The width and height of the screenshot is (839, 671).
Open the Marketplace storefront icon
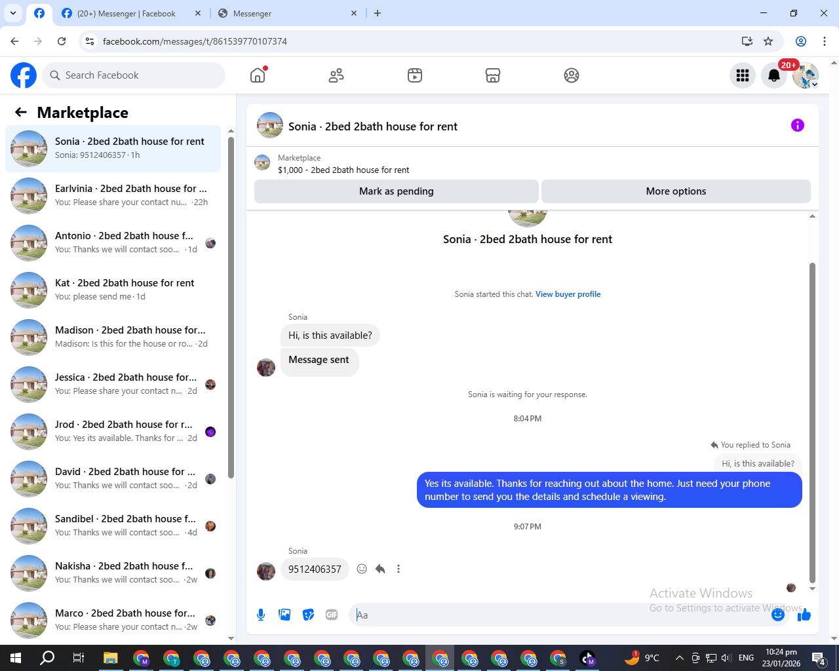[x=493, y=75]
